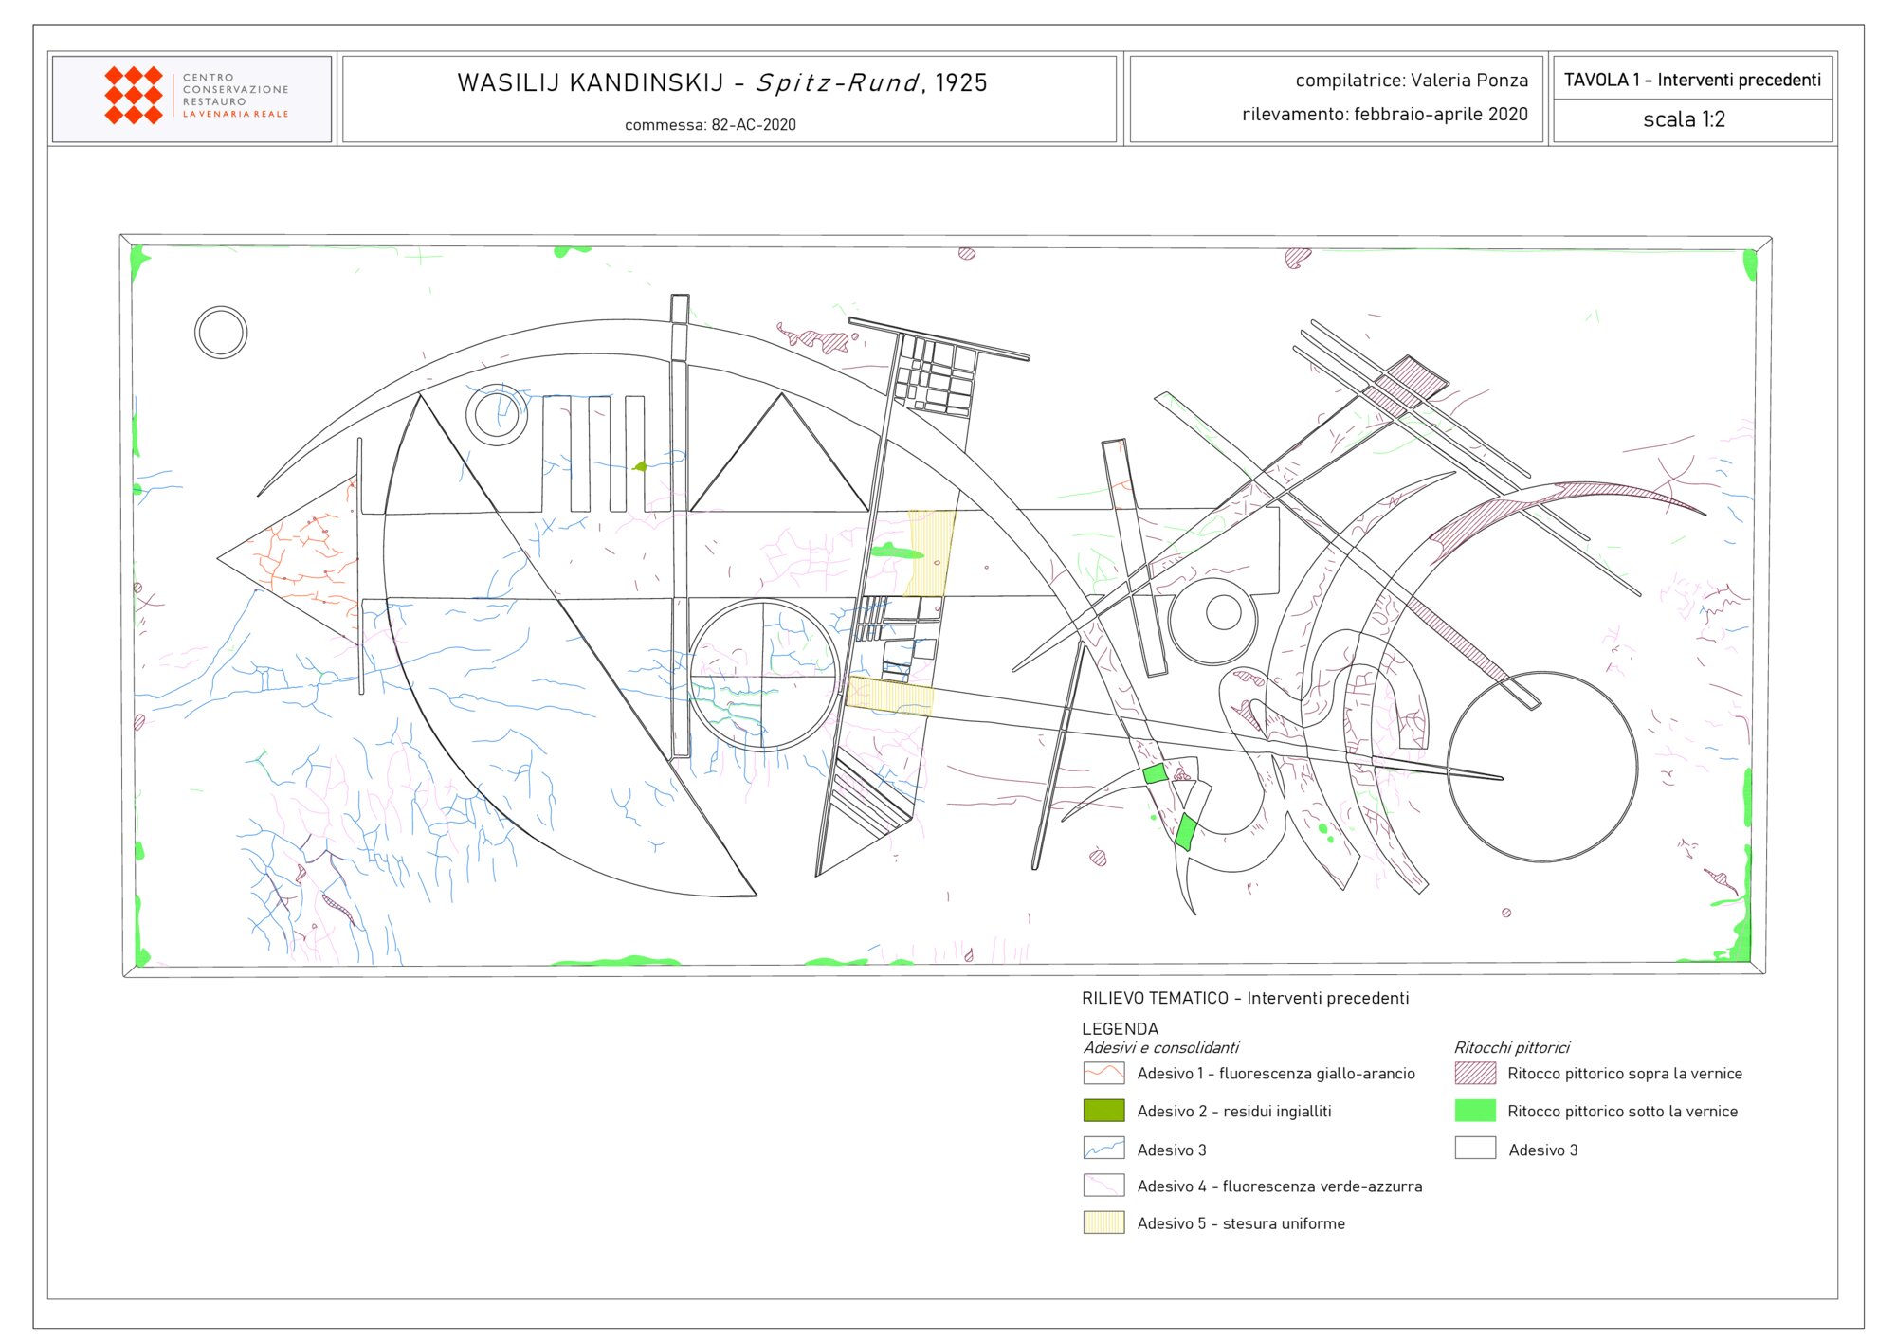Click 'Adesivo 5 - stesura uniforme' label
The height and width of the screenshot is (1340, 1896).
(x=1241, y=1223)
